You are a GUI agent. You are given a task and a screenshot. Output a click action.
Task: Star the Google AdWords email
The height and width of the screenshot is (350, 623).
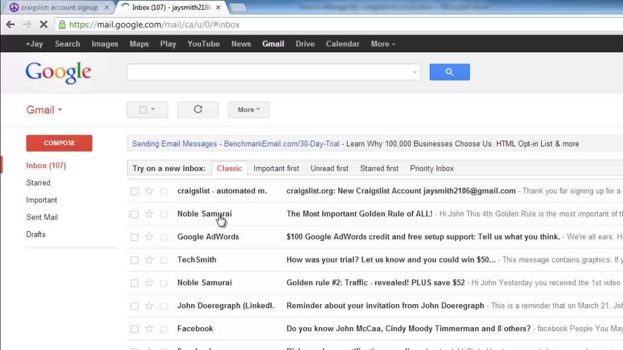[x=149, y=237]
